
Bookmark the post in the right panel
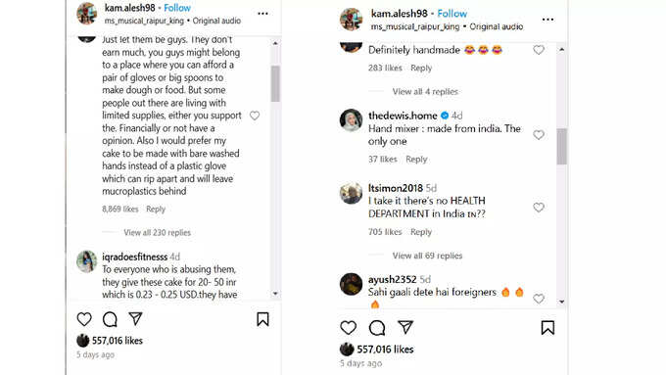point(547,328)
